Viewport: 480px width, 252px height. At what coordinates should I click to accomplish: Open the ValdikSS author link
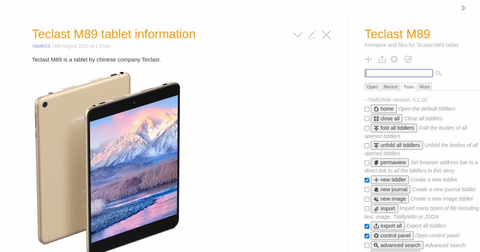pos(41,46)
